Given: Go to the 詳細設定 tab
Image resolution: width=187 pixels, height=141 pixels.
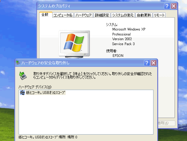Looking at the screenshot, I should [x=102, y=15].
